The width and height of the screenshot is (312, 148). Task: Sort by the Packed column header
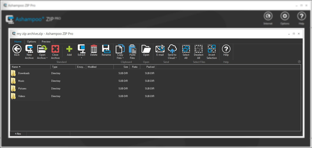148,67
